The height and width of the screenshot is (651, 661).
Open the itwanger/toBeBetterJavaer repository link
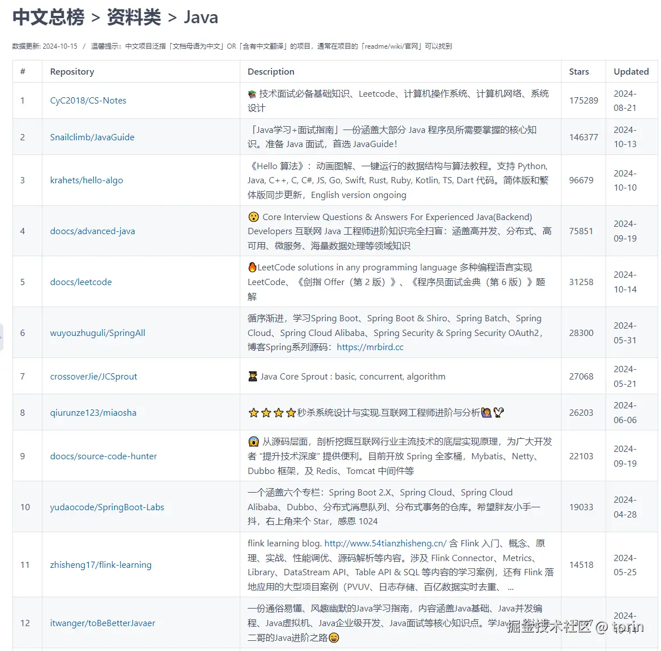click(102, 623)
